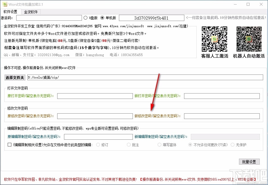Image resolution: width=268 pixels, height=185 pixels.
Task: Click the 原打开密码 password field
Action: pyautogui.click(x=94, y=96)
